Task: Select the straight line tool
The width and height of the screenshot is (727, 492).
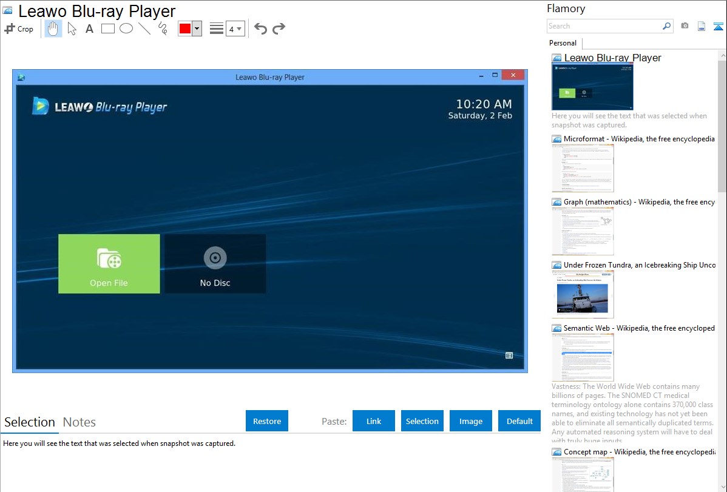Action: (144, 29)
